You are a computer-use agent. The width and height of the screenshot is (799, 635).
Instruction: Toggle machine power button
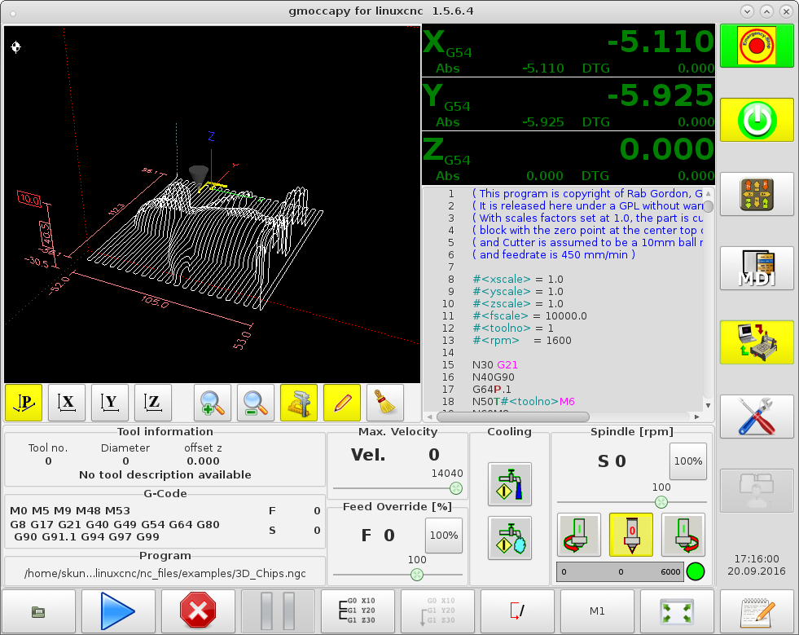click(757, 120)
